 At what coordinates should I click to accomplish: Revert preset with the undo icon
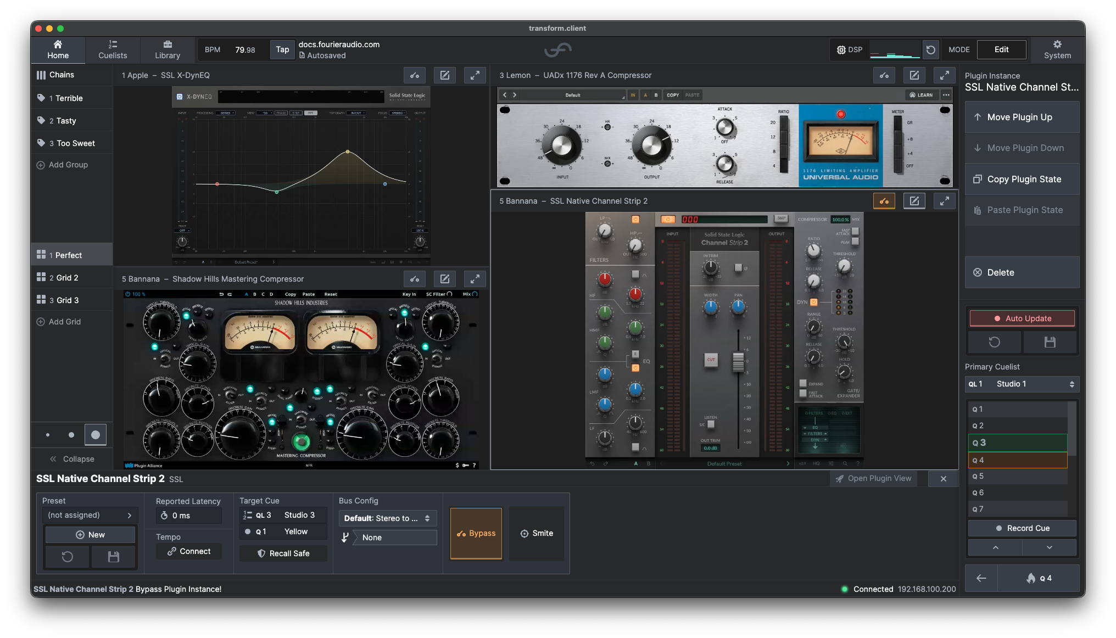point(67,557)
